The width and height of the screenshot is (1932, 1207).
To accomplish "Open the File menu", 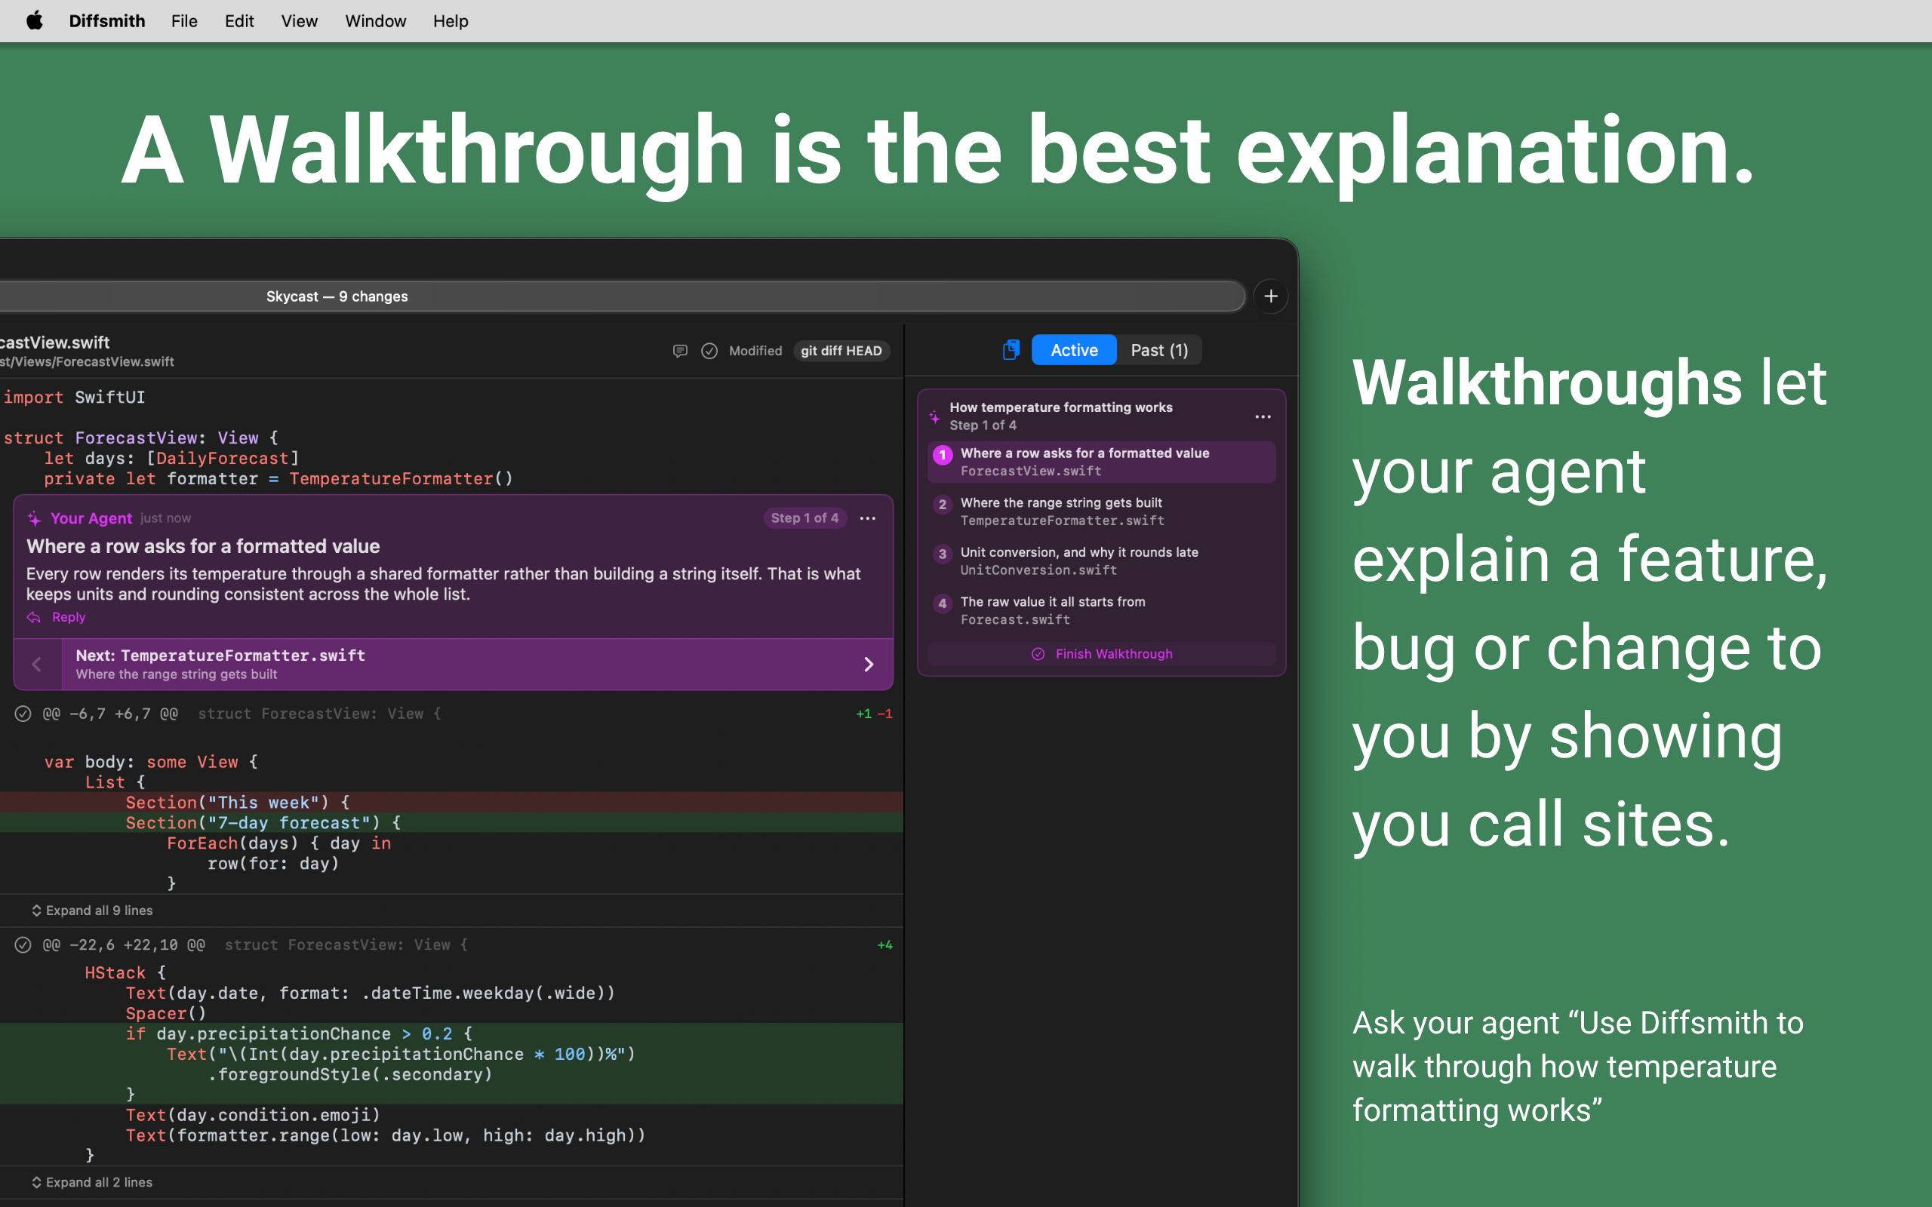I will (x=183, y=21).
